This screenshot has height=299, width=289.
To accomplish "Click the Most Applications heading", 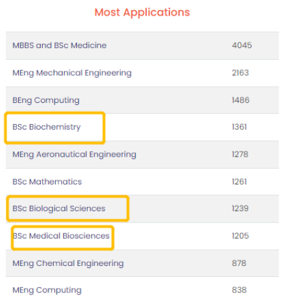I will click(x=142, y=12).
